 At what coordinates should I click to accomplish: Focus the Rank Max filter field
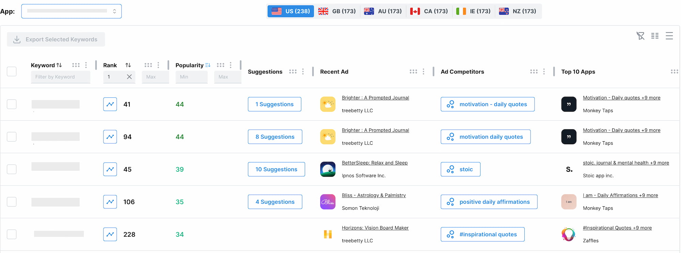(155, 77)
